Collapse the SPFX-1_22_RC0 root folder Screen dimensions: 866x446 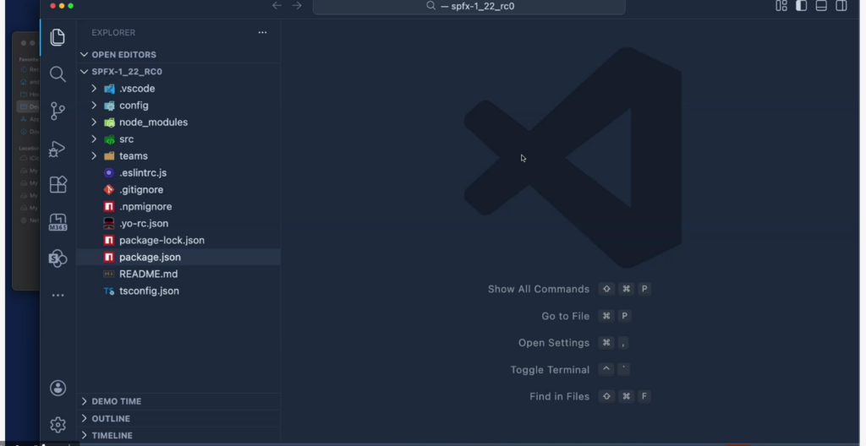pyautogui.click(x=178, y=72)
